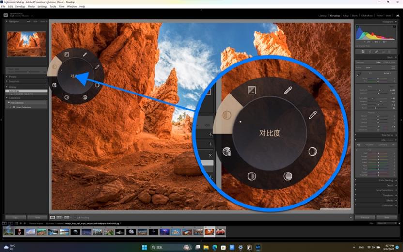Open the Masking tool

[x=389, y=52]
